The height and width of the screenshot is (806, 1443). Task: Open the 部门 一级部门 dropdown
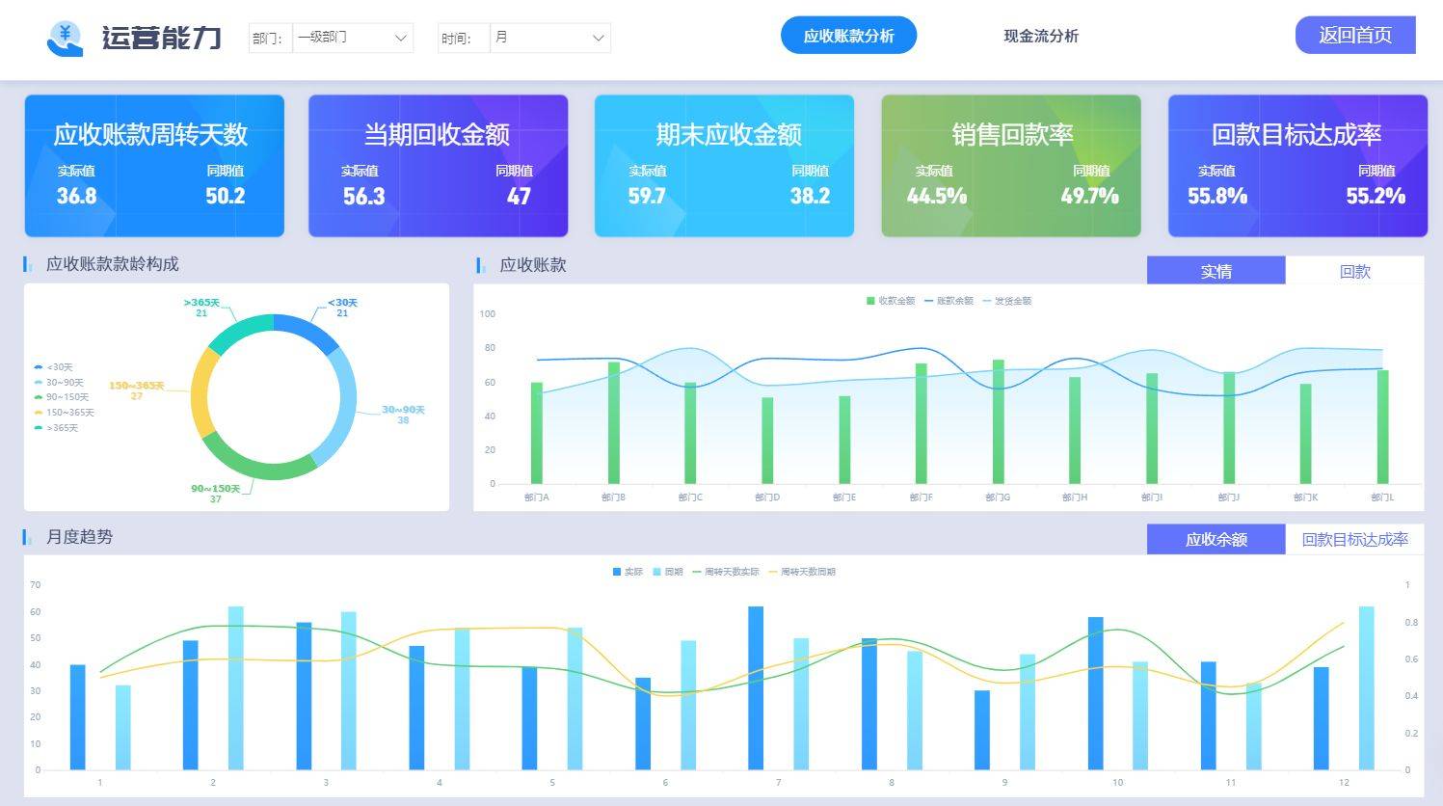click(352, 38)
